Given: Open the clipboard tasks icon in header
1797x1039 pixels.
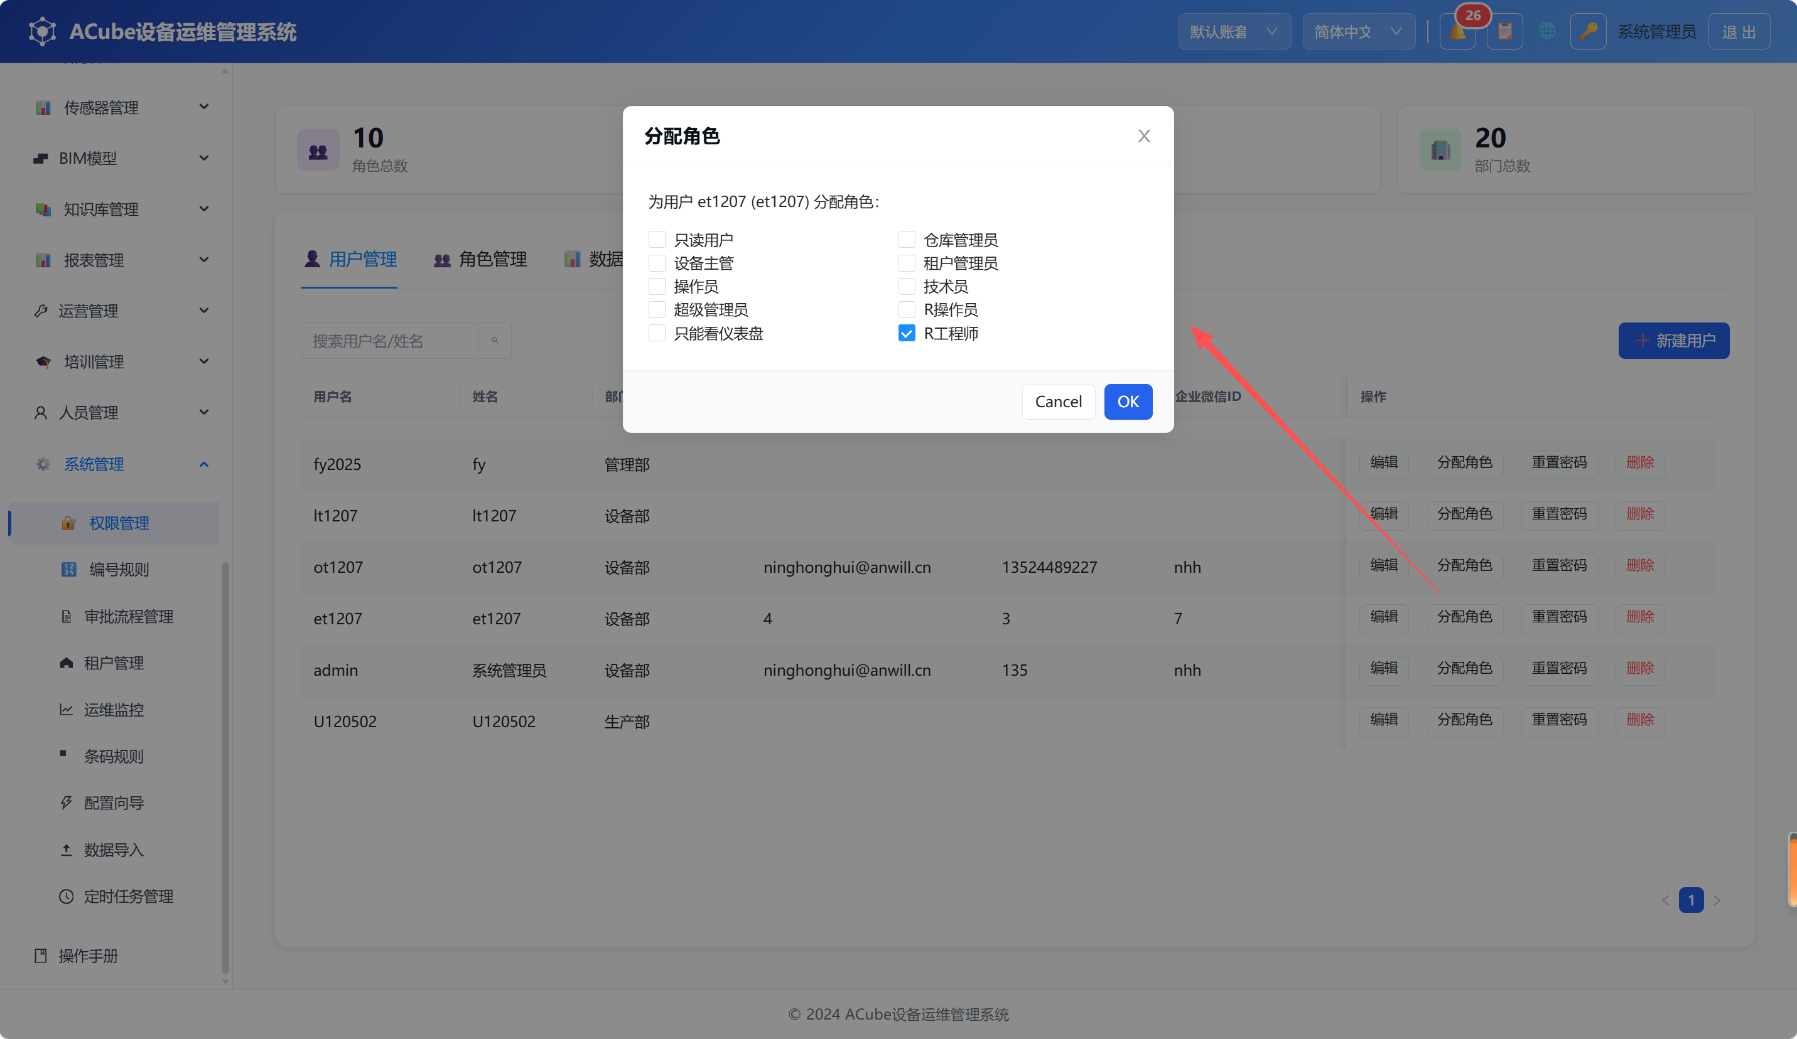Looking at the screenshot, I should coord(1504,32).
